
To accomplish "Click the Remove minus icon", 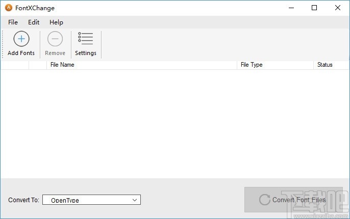I will 55,39.
